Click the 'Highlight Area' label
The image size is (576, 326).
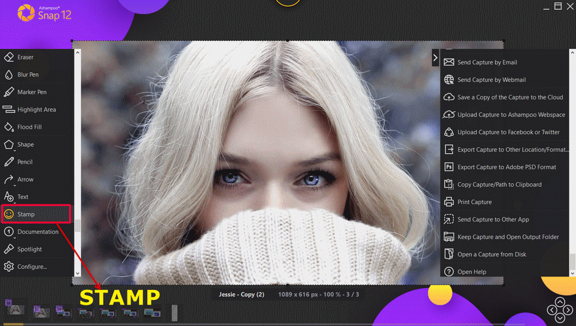point(37,109)
